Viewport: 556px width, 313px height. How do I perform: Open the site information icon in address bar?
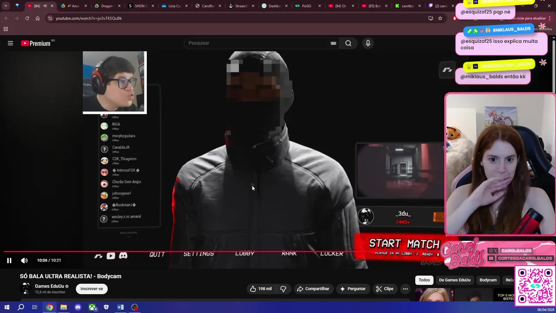click(50, 18)
